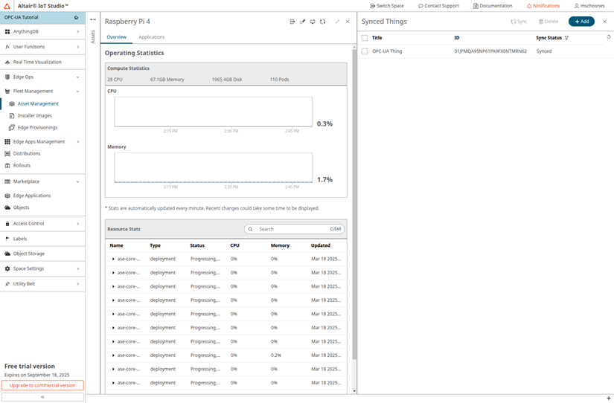Open Edge Applications in Marketplace
This screenshot has width=614, height=403.
32,196
